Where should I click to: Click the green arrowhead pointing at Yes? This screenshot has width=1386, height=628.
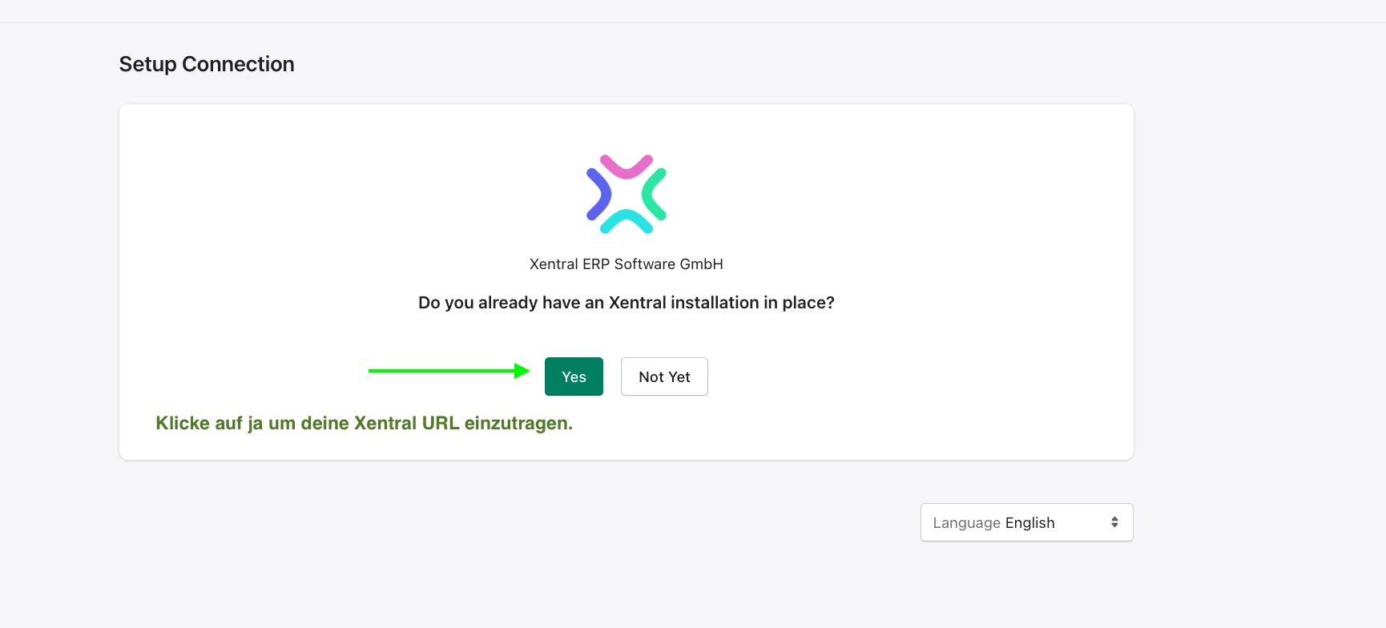(x=522, y=370)
